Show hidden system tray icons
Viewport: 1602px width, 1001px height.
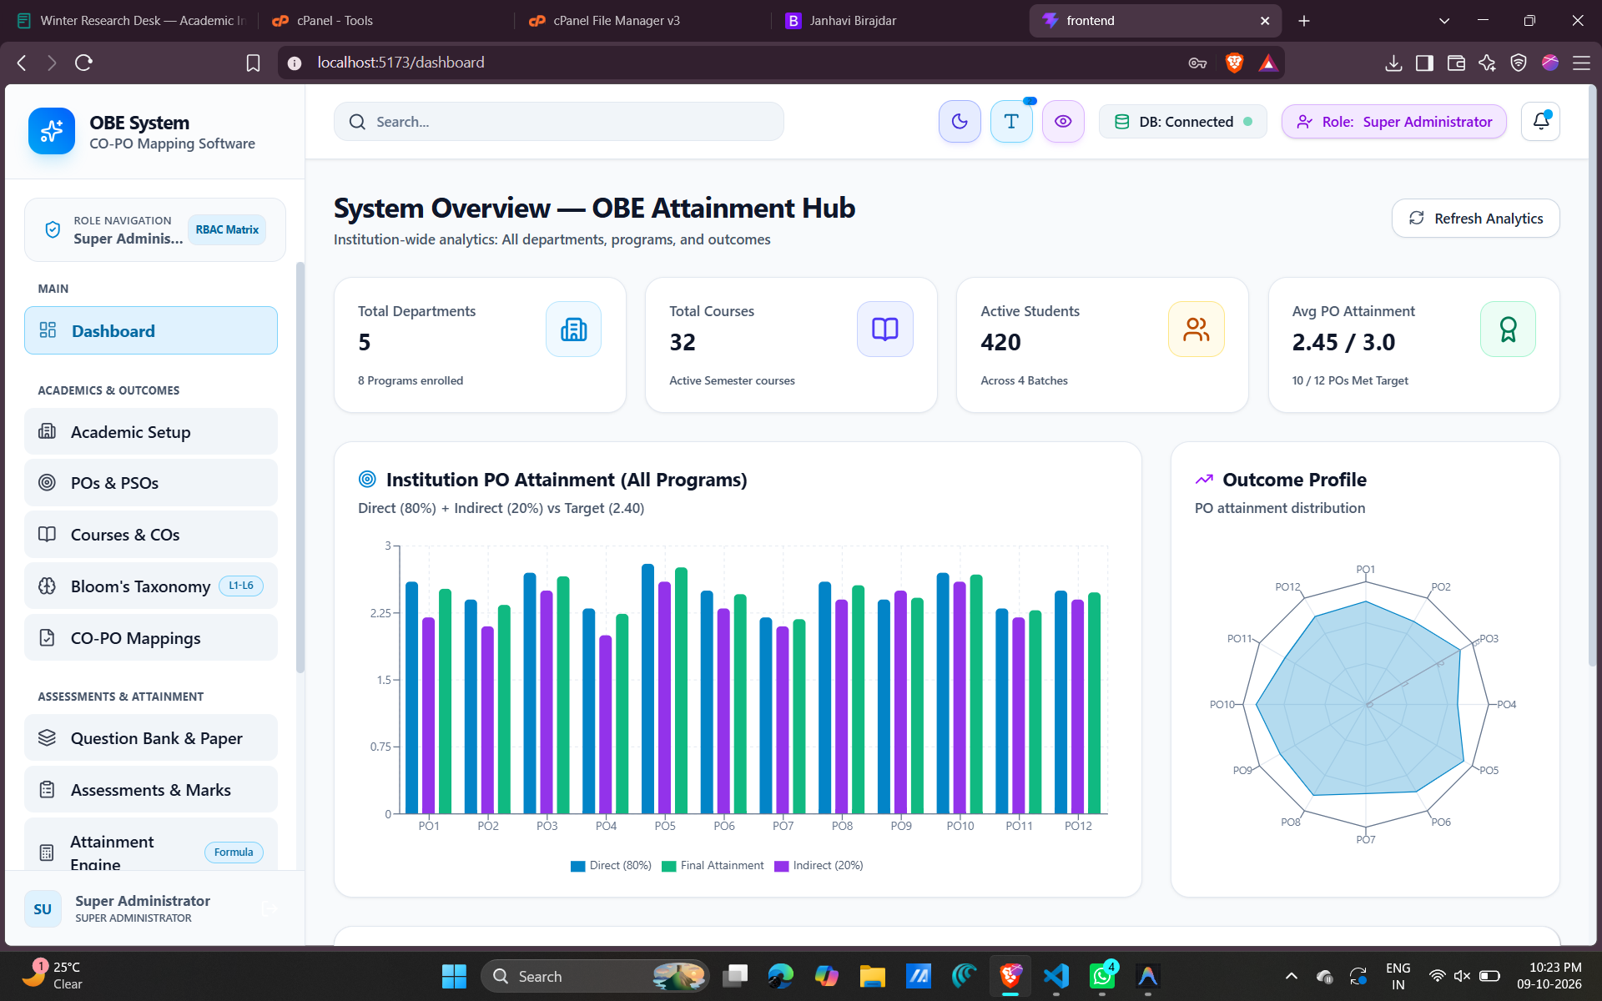coord(1292,976)
